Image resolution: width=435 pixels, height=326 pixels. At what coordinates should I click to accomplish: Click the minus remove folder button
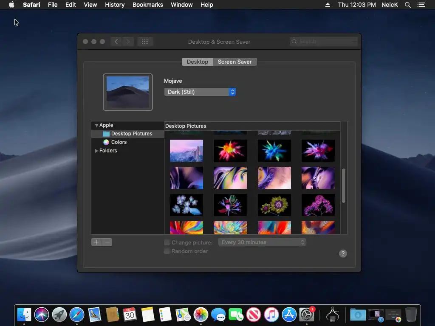(x=107, y=242)
